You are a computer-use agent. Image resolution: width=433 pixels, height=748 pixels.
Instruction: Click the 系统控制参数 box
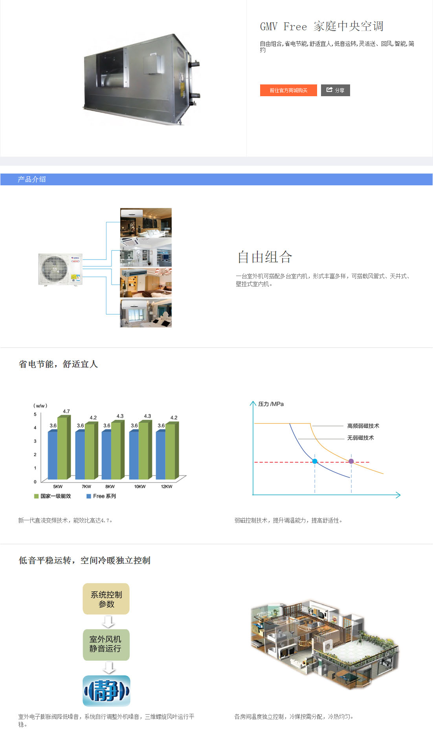[x=106, y=599]
